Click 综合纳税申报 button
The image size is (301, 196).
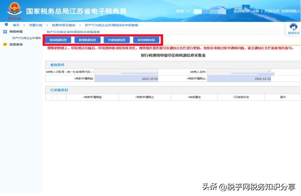tap(146, 40)
